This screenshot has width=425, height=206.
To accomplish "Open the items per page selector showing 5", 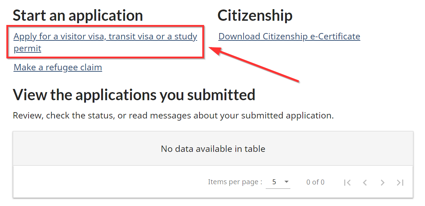I will pyautogui.click(x=278, y=182).
